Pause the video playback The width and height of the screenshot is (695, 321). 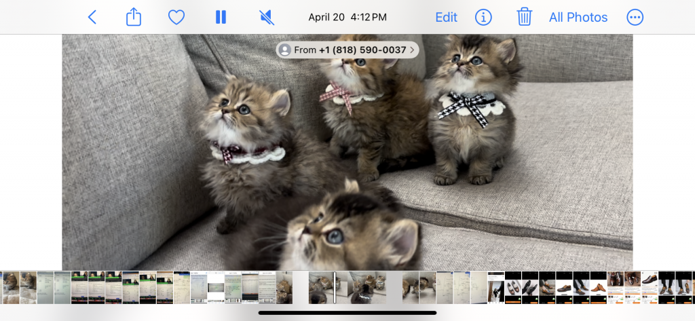coord(221,18)
